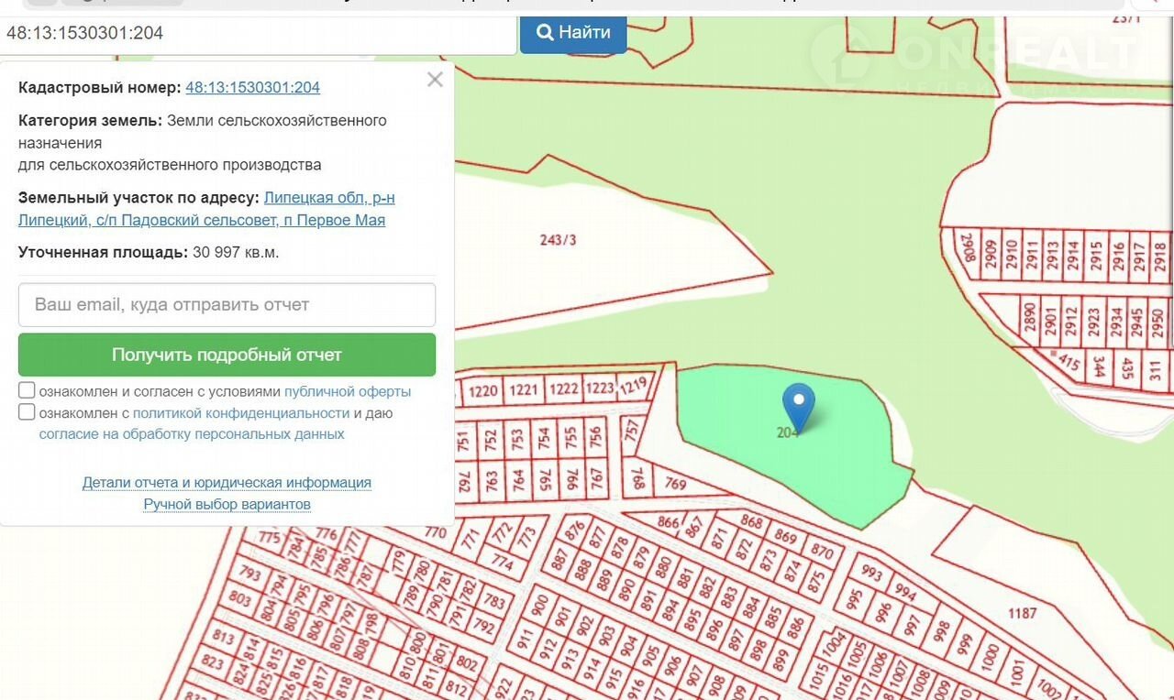Select parcel 769 on the map
Screen dimensions: 1174x700
[676, 485]
